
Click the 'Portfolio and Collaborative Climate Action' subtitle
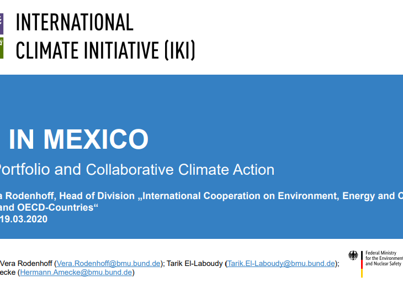point(136,169)
